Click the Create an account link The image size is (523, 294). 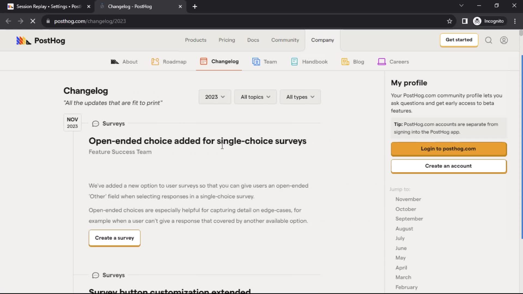(x=448, y=166)
